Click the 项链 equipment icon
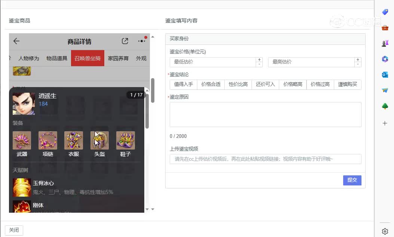 48,141
